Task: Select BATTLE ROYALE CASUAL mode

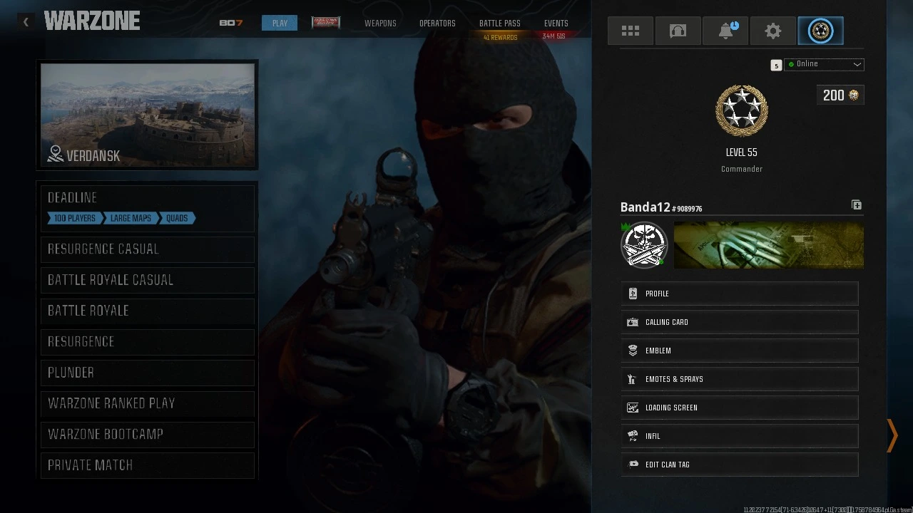Action: pos(148,280)
